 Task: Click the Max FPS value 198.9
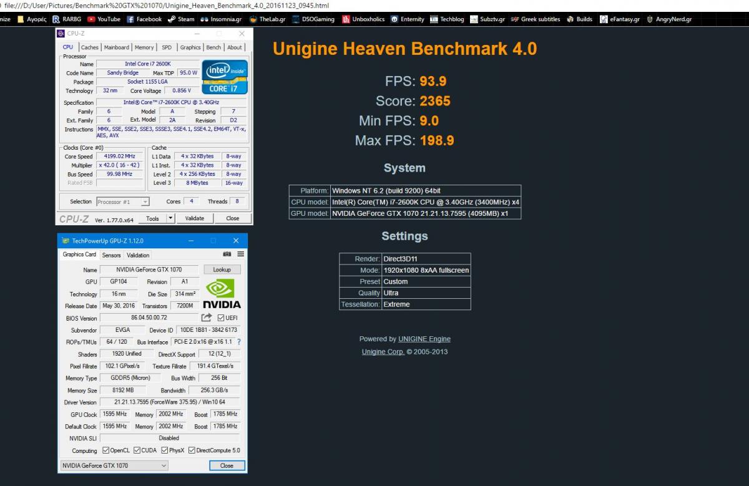click(437, 140)
